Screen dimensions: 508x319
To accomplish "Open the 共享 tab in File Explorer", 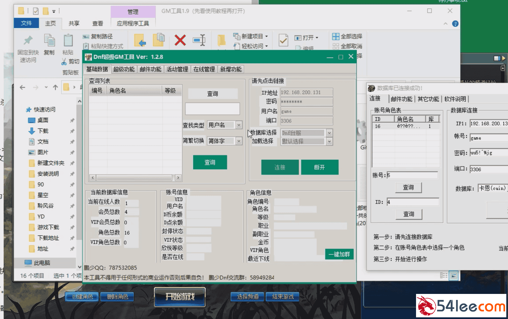I will pyautogui.click(x=74, y=23).
